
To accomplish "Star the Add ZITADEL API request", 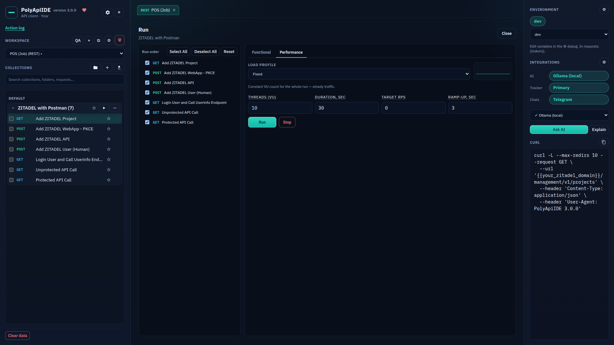I will click(x=109, y=139).
